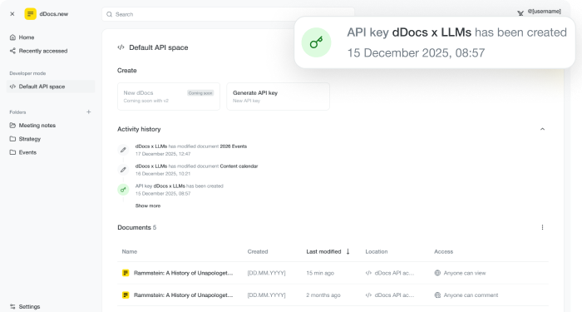Open the Content calendar document link

239,166
